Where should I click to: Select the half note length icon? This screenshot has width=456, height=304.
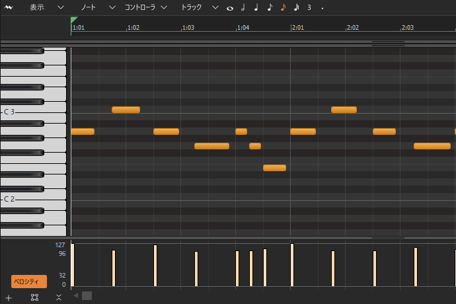[x=243, y=7]
